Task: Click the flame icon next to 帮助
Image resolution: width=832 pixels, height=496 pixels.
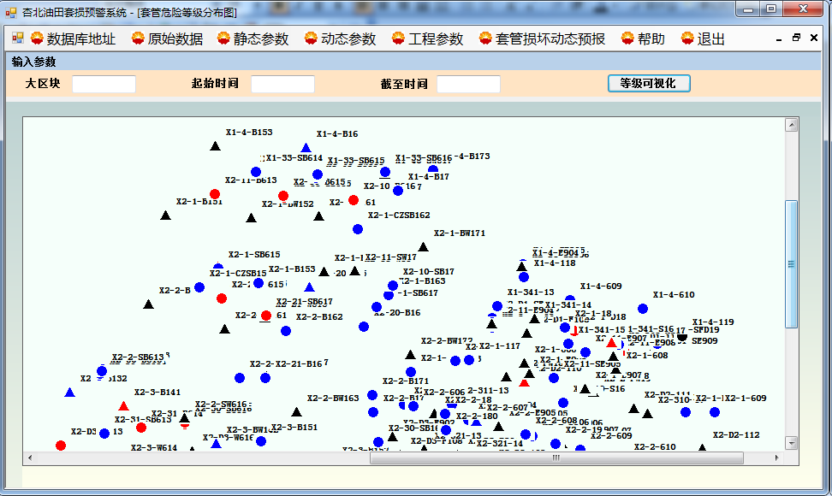Action: click(627, 38)
